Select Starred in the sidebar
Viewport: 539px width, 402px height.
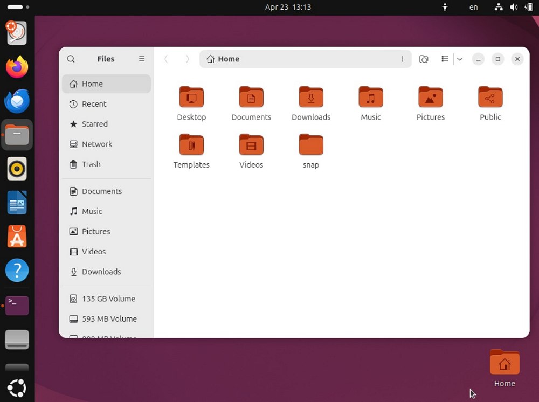(x=95, y=124)
